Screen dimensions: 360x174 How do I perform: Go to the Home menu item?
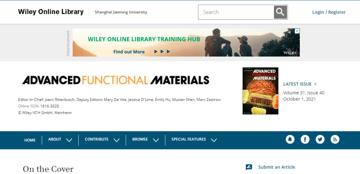tap(30, 140)
